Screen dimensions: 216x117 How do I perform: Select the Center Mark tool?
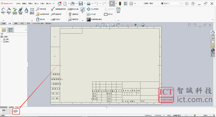pos(92,9)
